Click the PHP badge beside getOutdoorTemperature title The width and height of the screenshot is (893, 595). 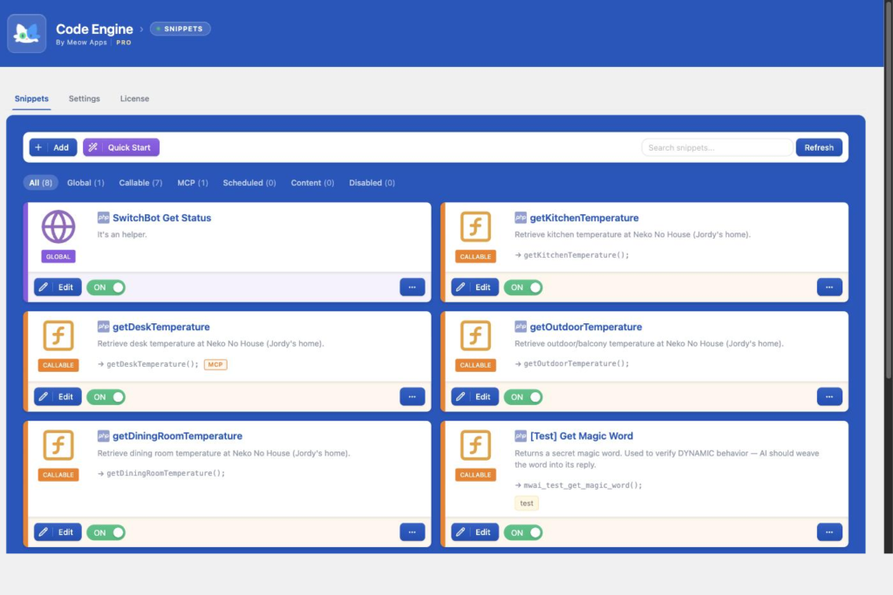point(521,327)
